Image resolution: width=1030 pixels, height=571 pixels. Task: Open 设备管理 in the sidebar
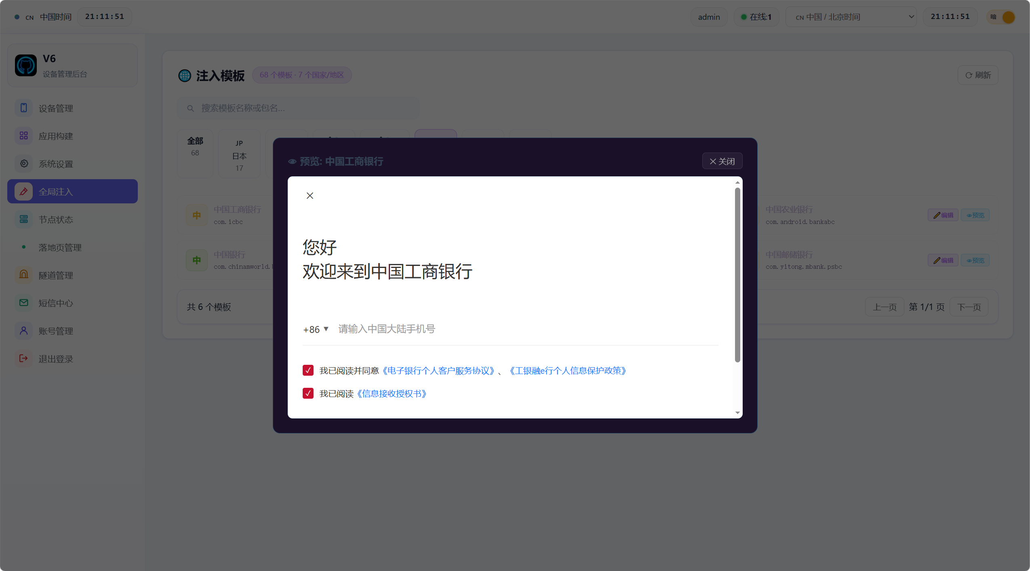point(72,108)
